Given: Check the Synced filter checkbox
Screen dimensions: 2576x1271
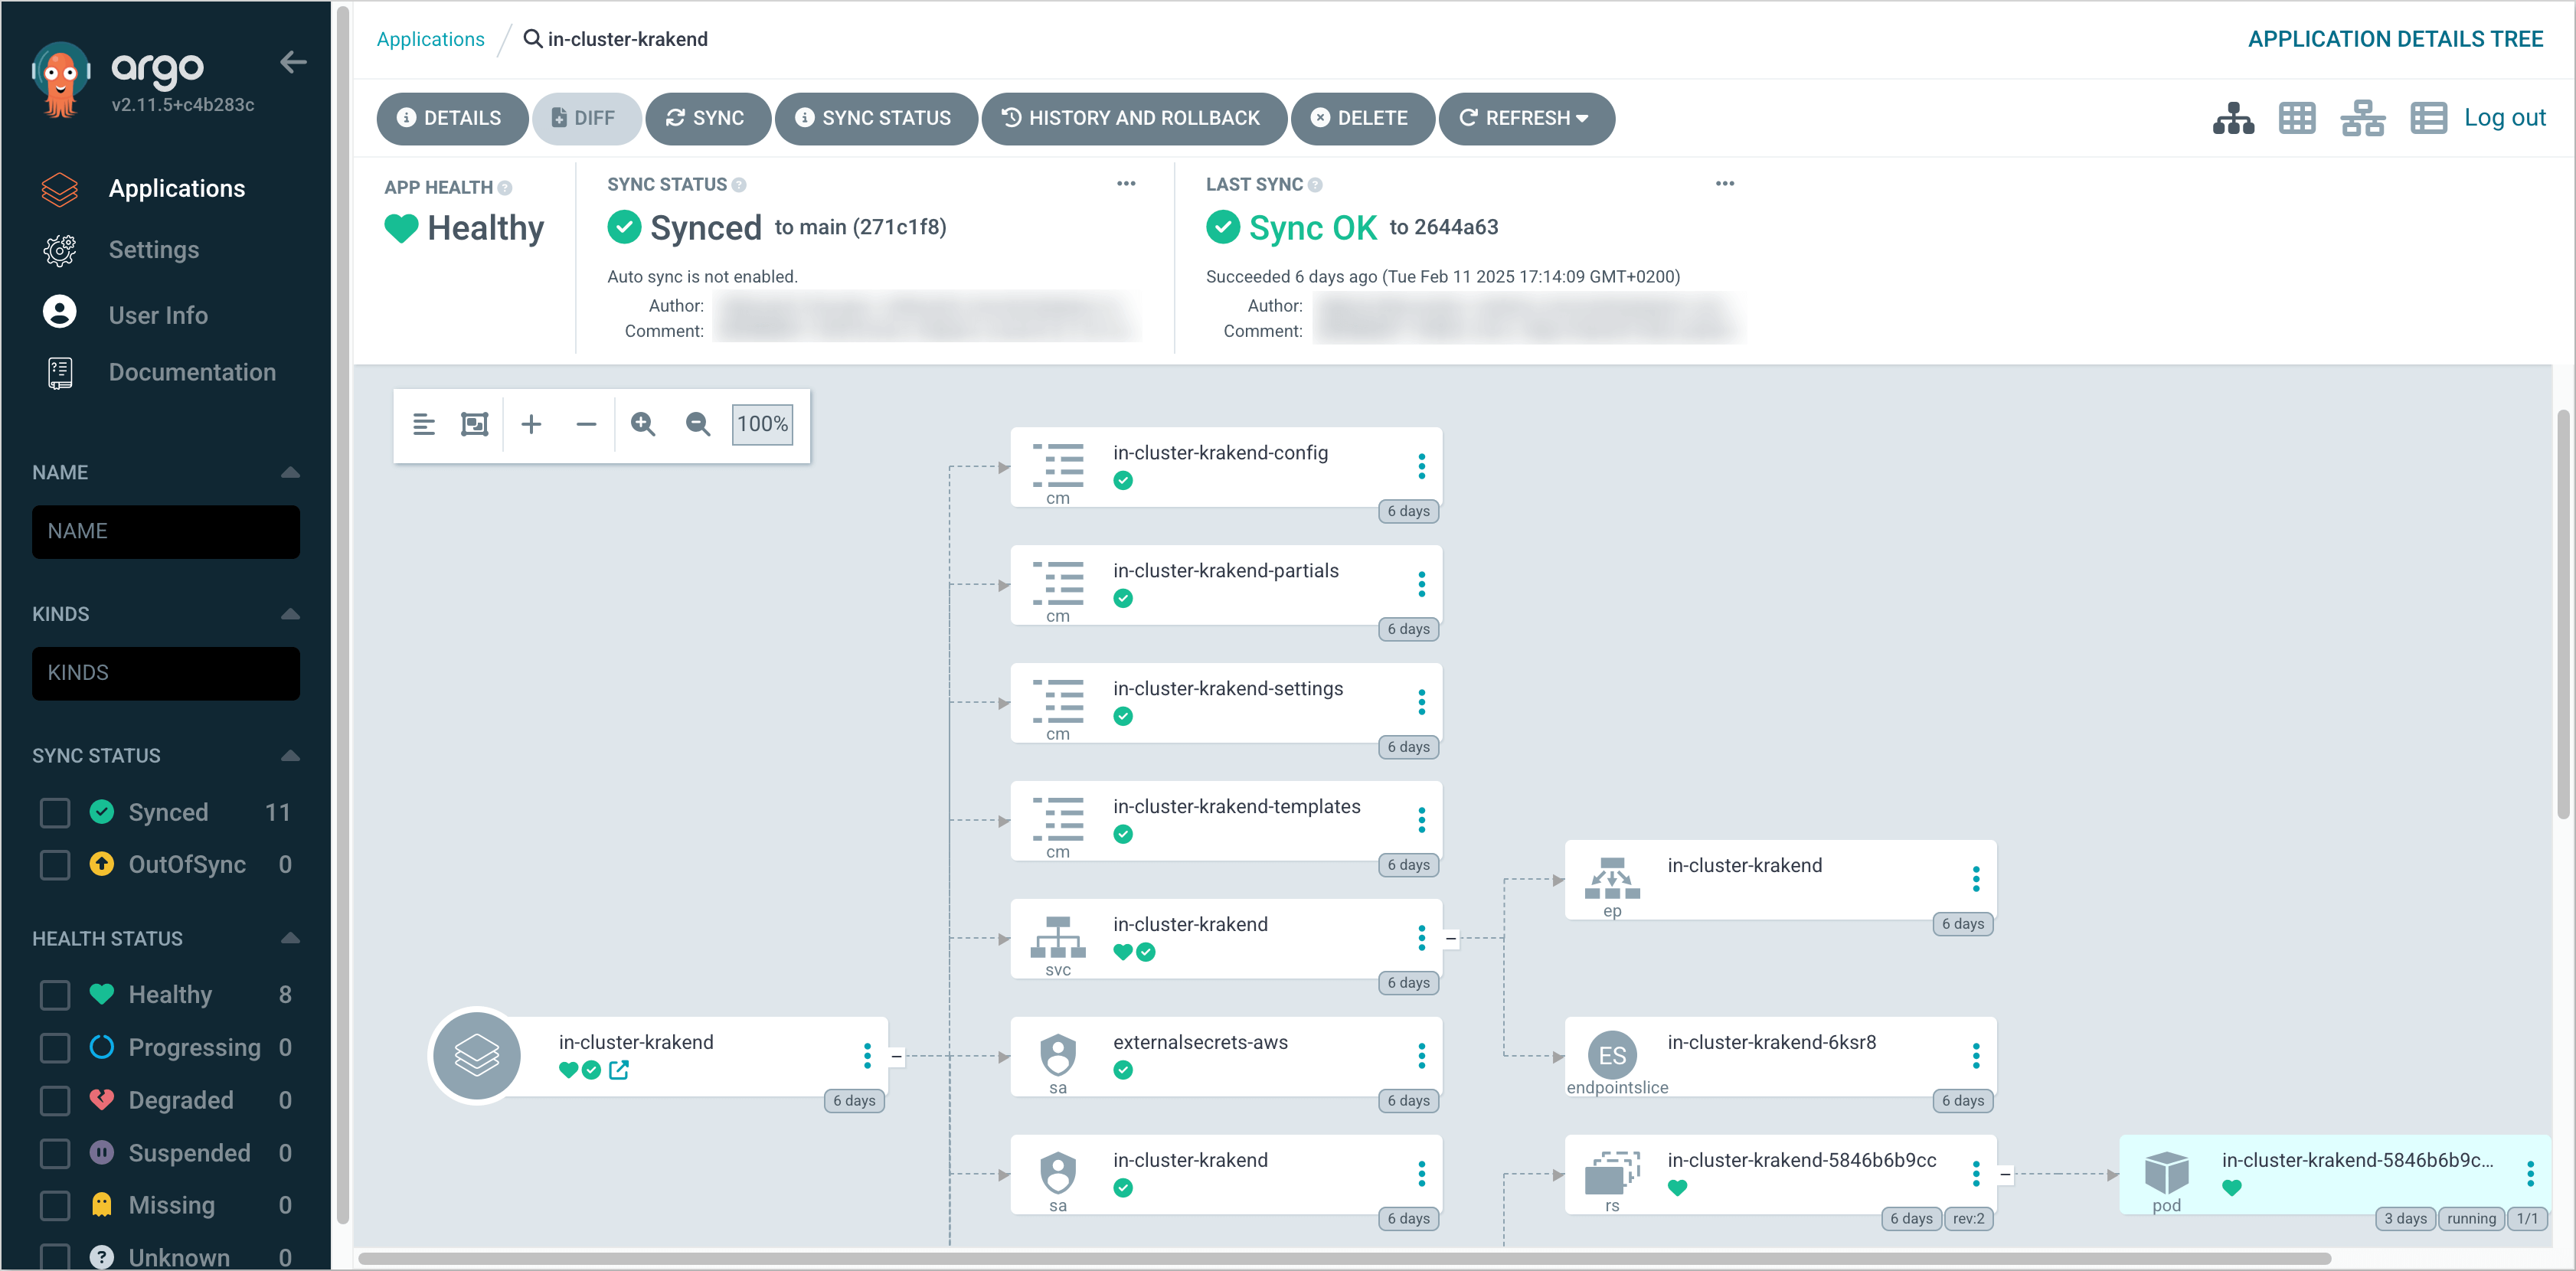Looking at the screenshot, I should pos(55,812).
